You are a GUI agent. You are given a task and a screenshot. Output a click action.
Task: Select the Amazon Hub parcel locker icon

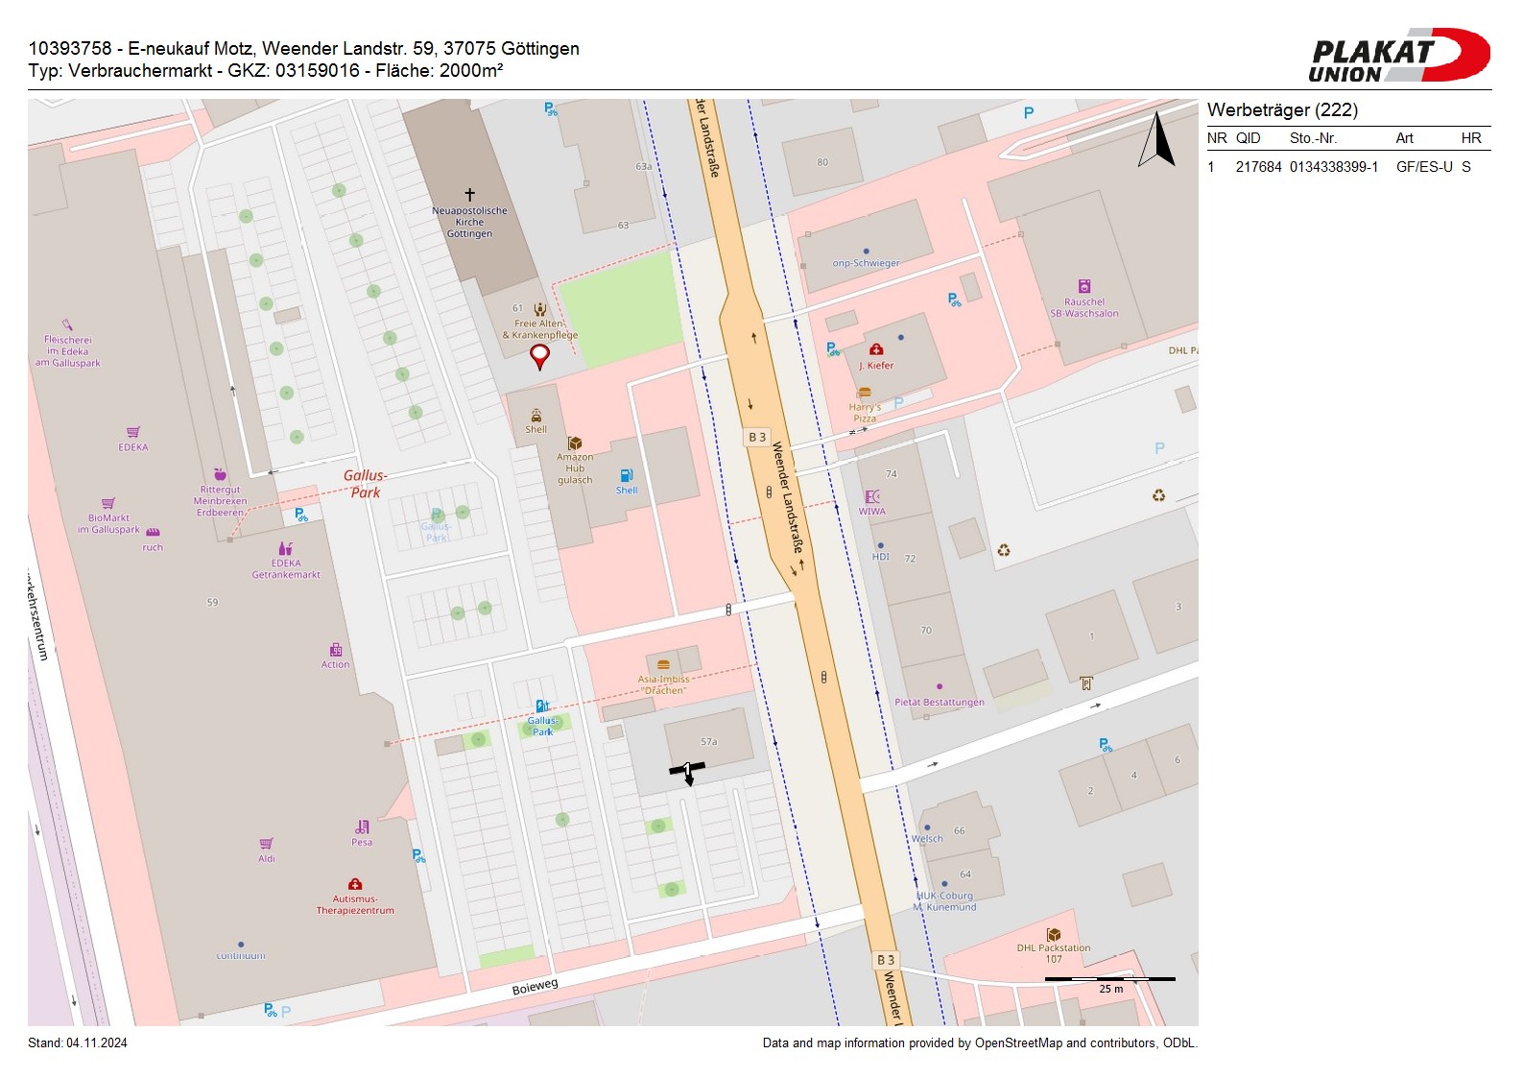click(x=575, y=443)
